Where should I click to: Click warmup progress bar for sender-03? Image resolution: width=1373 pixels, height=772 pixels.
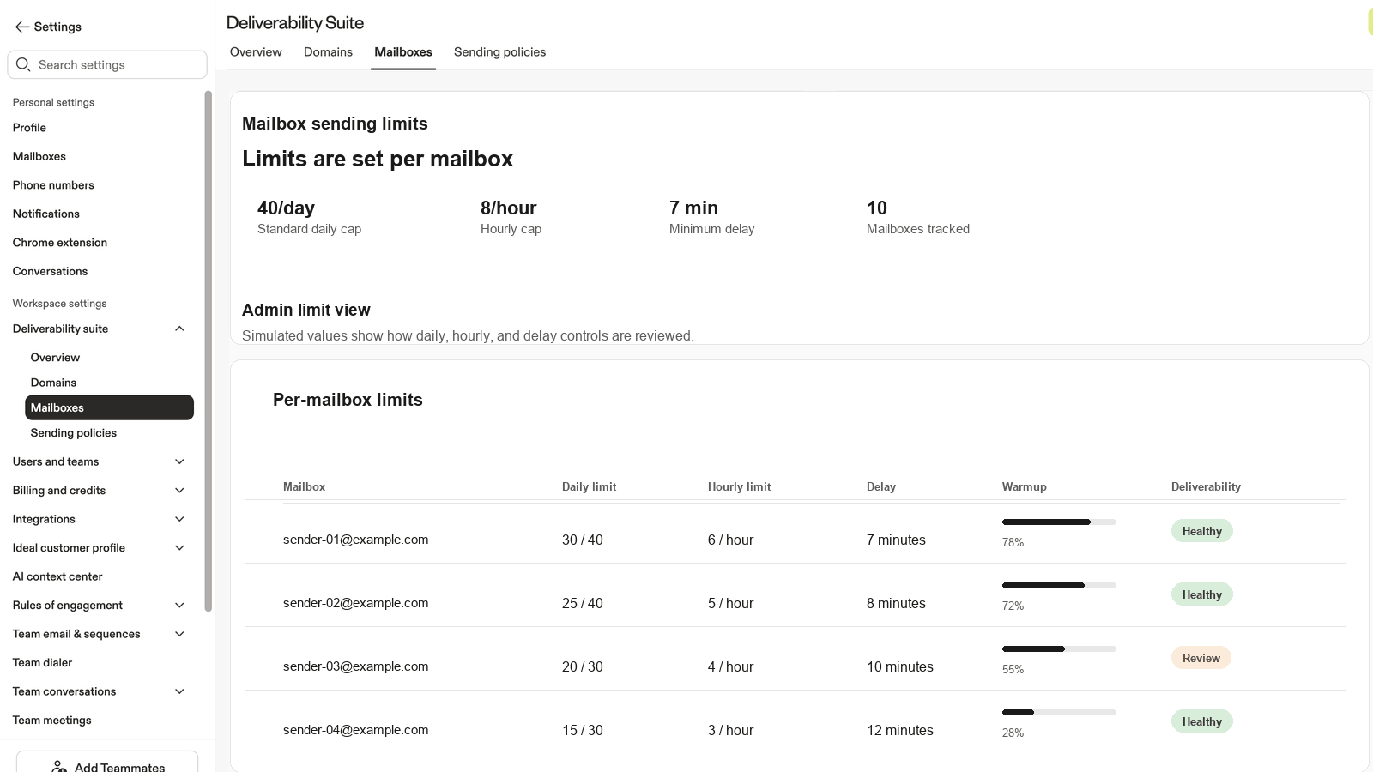tap(1059, 648)
